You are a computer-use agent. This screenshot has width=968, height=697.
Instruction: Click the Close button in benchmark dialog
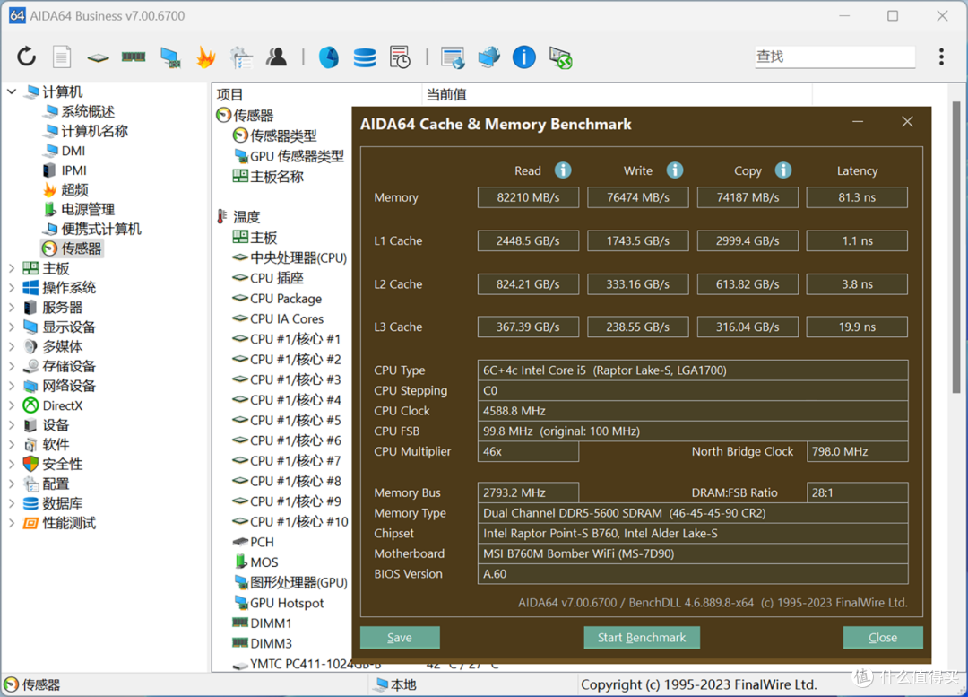point(883,638)
